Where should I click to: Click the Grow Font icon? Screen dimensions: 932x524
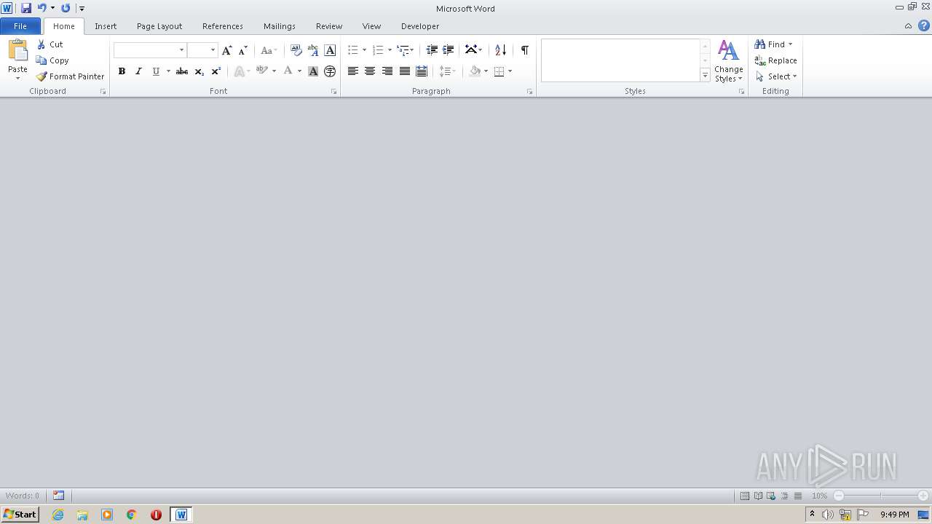[x=227, y=50]
